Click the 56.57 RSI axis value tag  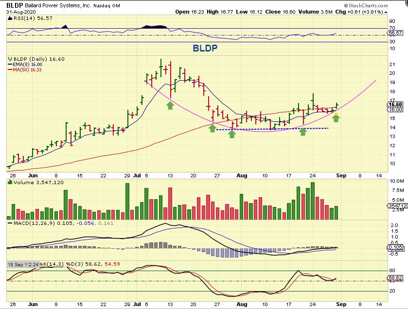pos(395,33)
